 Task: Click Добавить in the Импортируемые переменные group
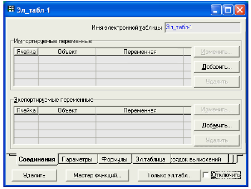[216, 67]
